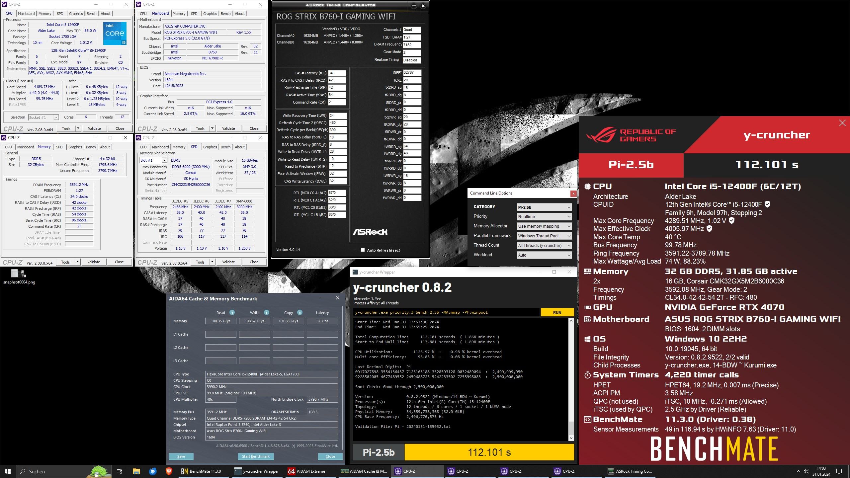Click y-cruncher output scrollbar up arrow
The image size is (850, 478).
tap(571, 320)
